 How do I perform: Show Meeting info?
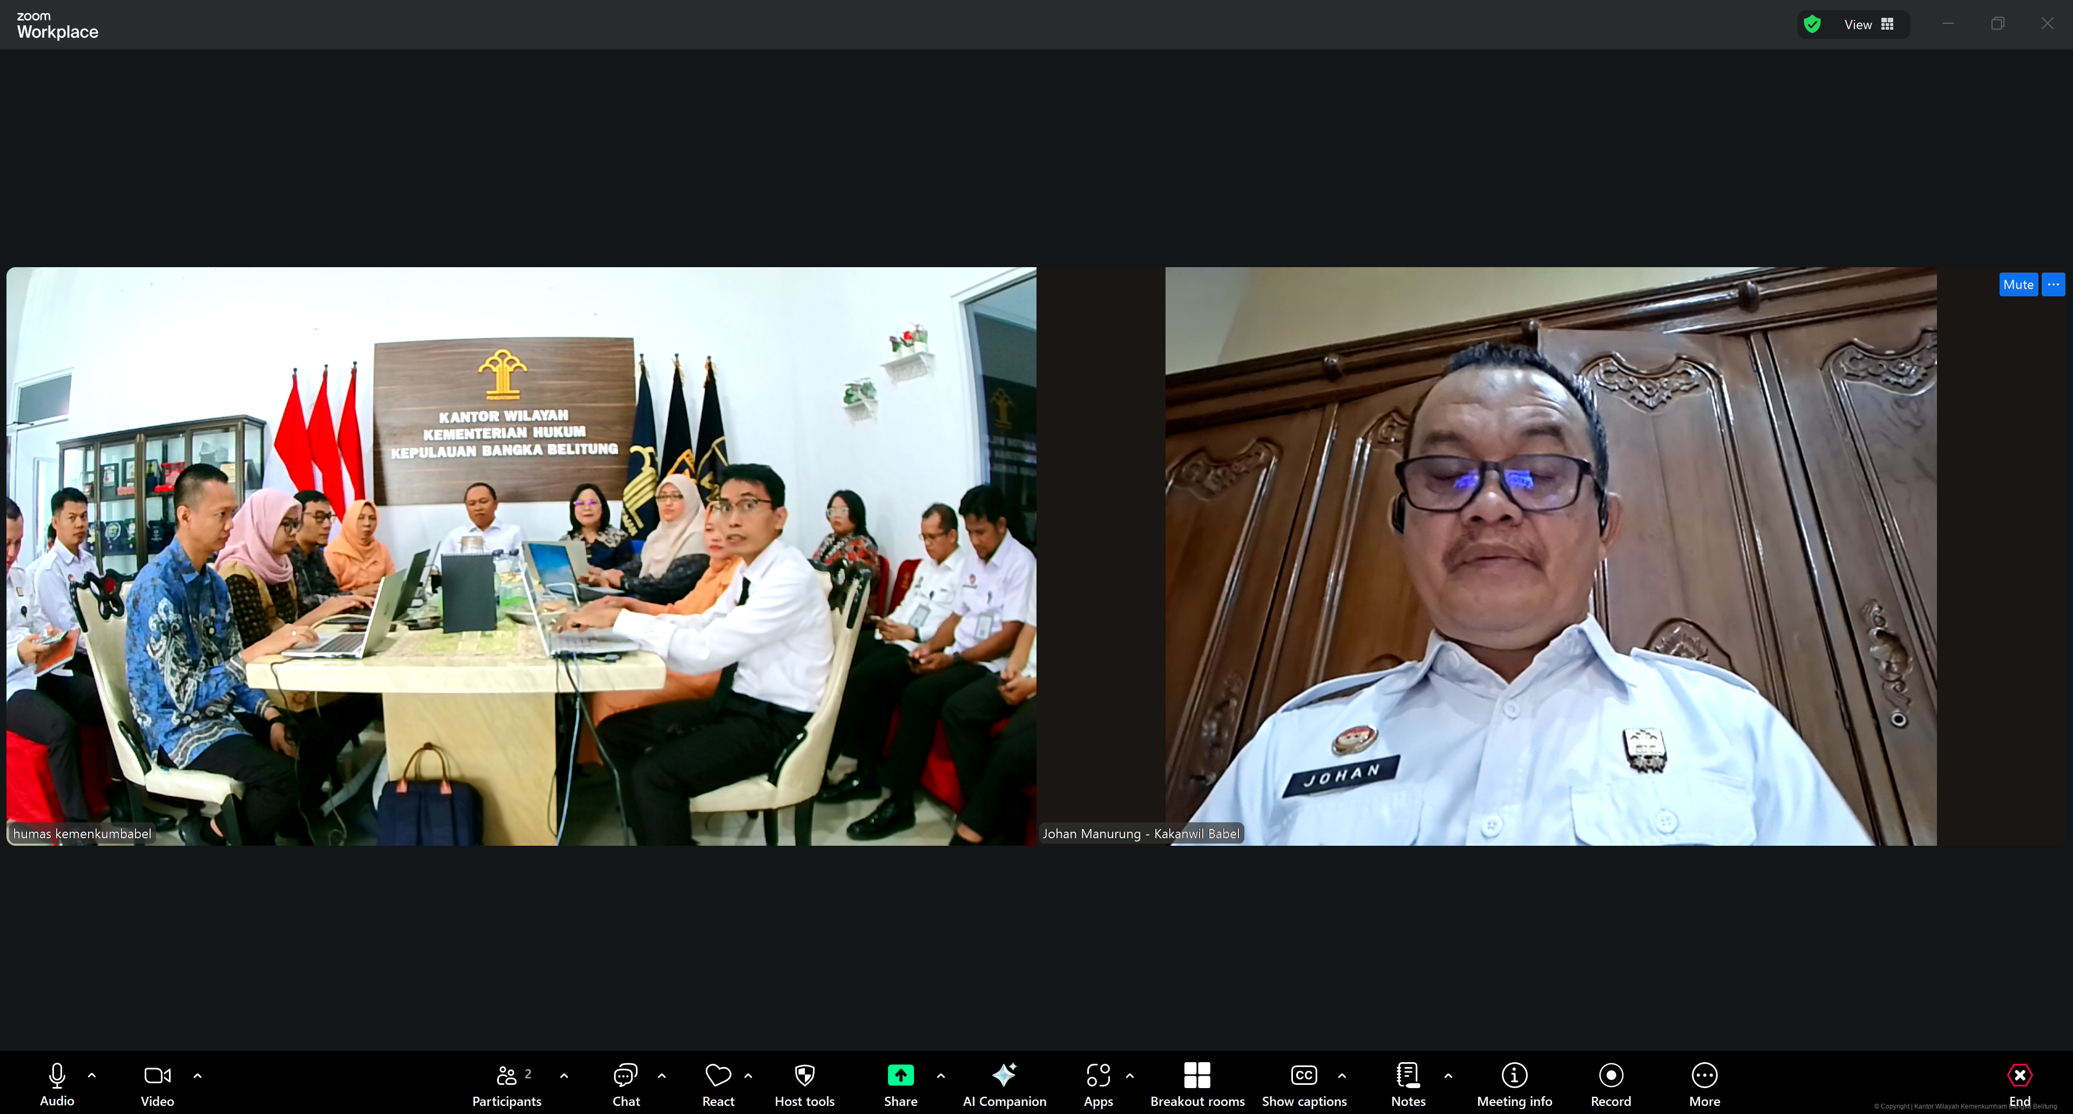pos(1514,1083)
